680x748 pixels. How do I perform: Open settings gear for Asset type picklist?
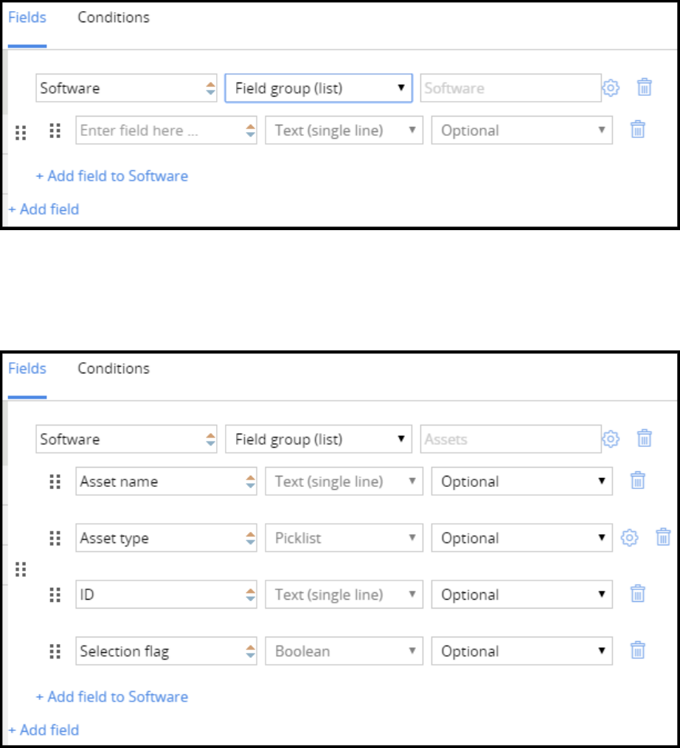(x=629, y=538)
